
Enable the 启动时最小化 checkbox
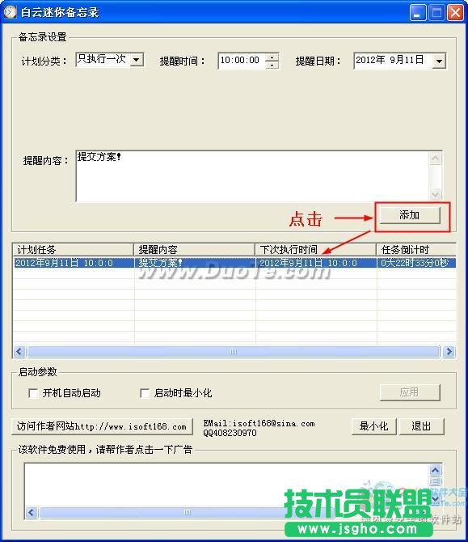145,393
